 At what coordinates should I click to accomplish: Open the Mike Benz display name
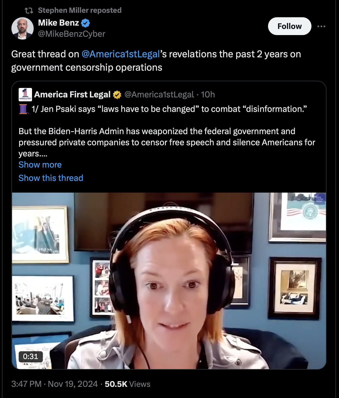(58, 23)
